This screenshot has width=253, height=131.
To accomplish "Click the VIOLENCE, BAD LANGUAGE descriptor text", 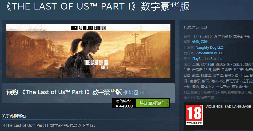I will (228, 107).
